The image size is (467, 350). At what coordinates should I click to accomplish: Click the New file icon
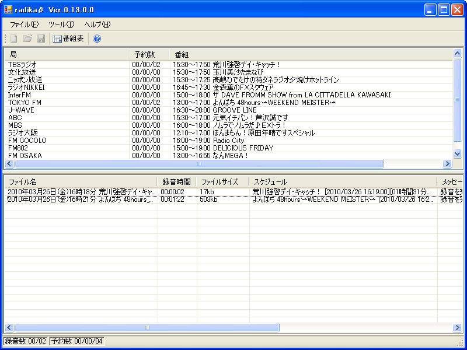(x=13, y=38)
